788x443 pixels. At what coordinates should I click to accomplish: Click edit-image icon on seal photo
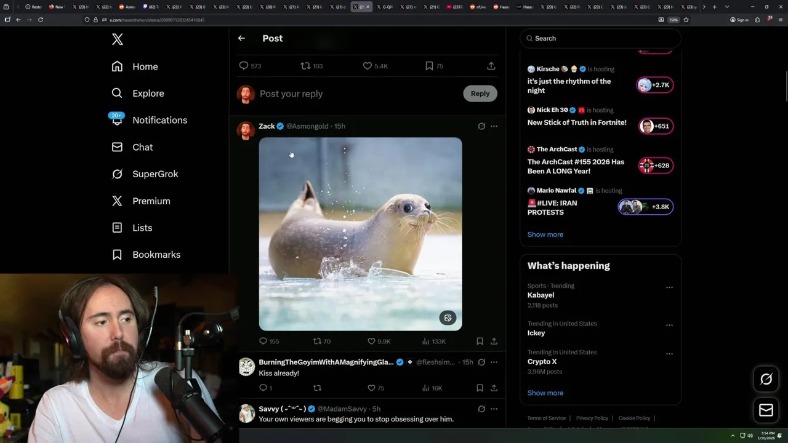[448, 318]
